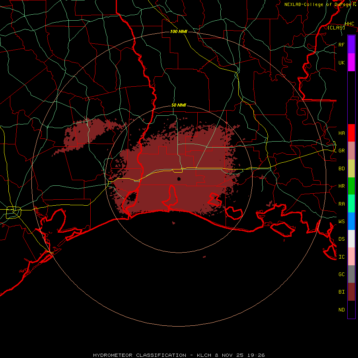Click the ND black legend swatch

pyautogui.click(x=351, y=309)
